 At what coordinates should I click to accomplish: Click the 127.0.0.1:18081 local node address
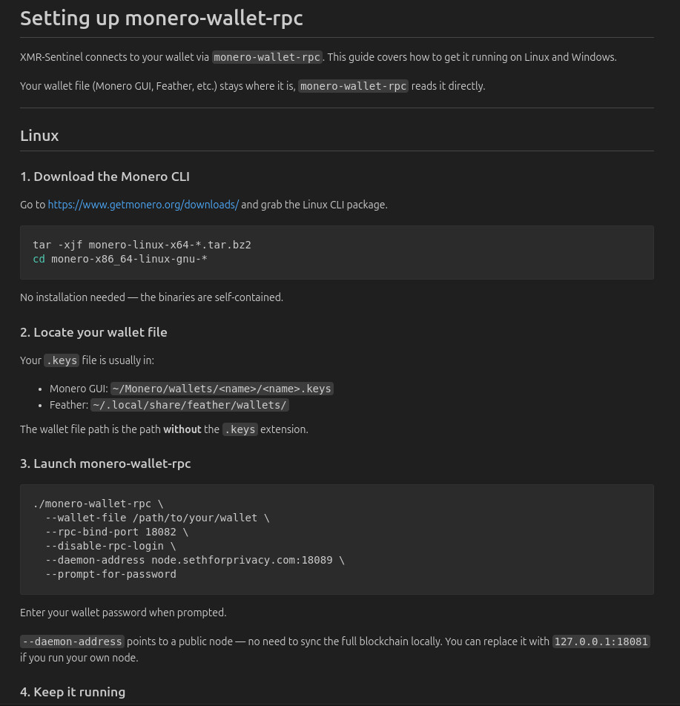601,641
